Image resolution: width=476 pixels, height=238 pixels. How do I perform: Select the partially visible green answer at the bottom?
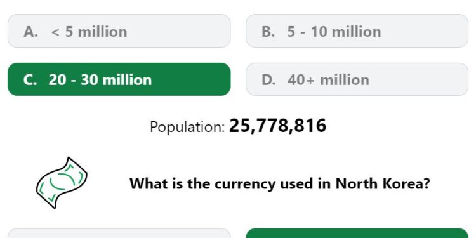point(357,233)
